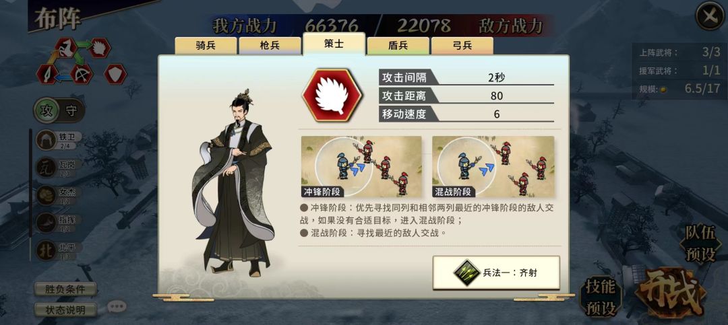The height and width of the screenshot is (325, 728).
Task: Click the shield troop hexagon icon
Action: (x=115, y=74)
